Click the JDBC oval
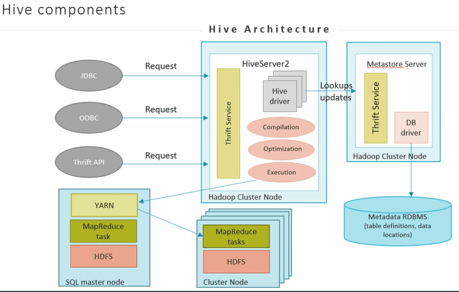The height and width of the screenshot is (292, 459). coord(89,76)
